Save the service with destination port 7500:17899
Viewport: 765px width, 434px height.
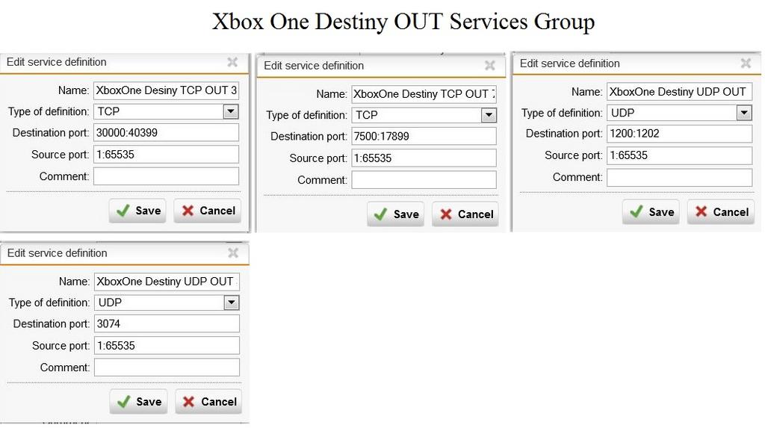point(396,214)
